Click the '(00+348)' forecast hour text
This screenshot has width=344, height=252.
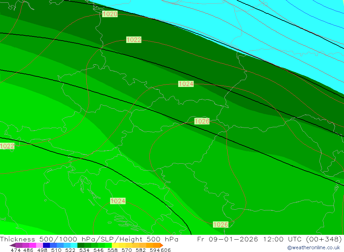tap(324, 239)
